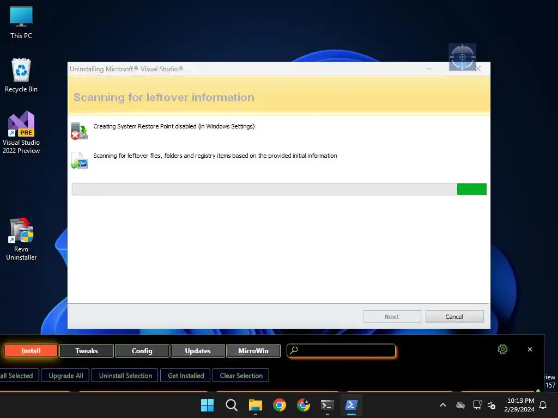Click the muted volume tray icon

click(492, 405)
